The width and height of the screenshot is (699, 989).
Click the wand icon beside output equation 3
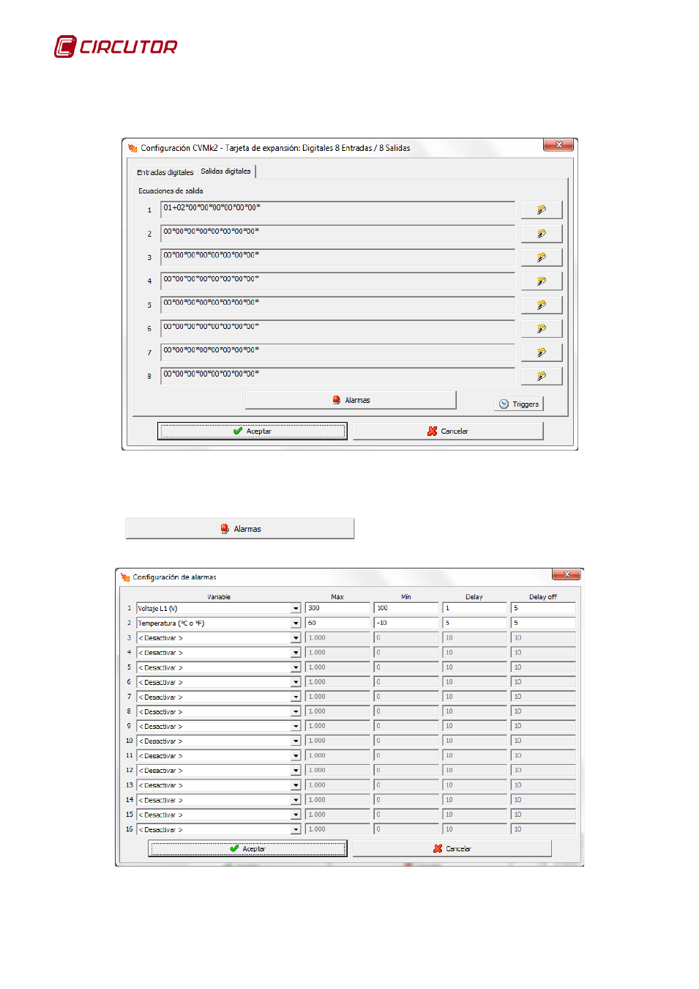coord(542,257)
